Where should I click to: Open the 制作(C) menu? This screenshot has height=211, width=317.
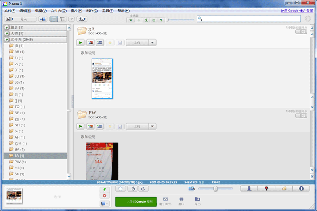pos(92,11)
